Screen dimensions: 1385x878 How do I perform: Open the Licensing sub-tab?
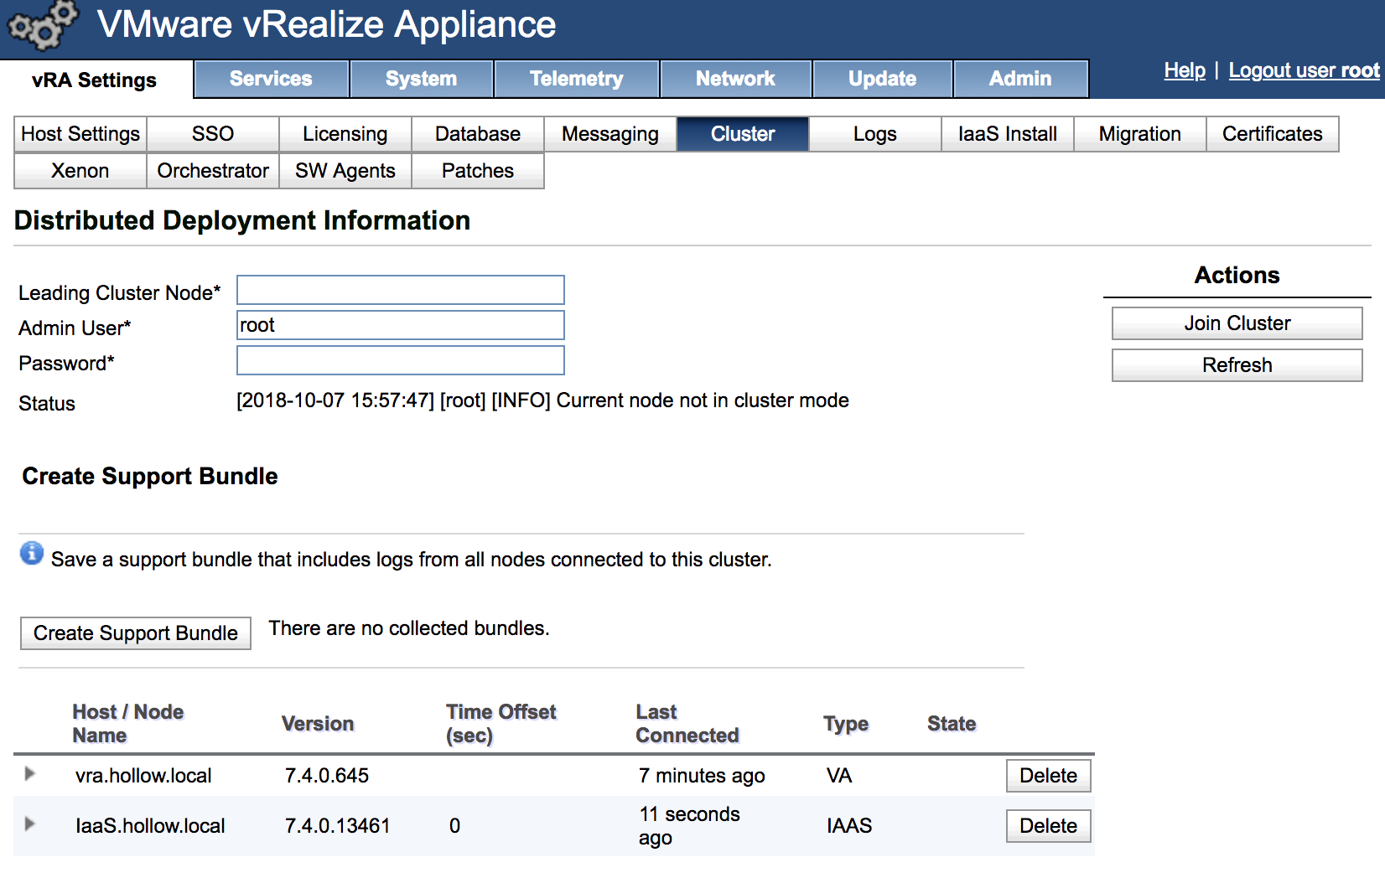[x=345, y=134]
